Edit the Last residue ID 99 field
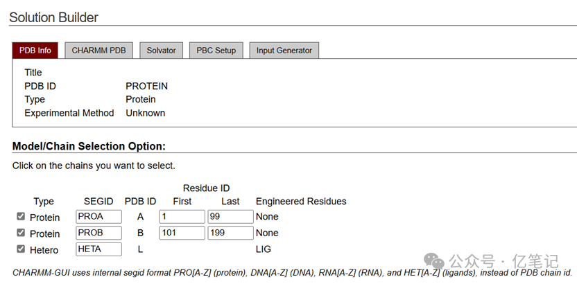The width and height of the screenshot is (577, 284). coord(230,217)
